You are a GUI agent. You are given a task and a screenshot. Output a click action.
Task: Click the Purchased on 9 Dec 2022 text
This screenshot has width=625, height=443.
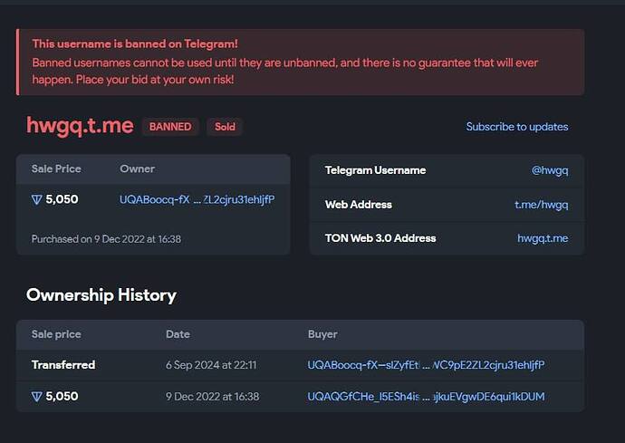(106, 239)
